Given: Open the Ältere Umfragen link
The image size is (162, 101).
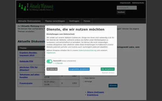Looking at the screenshot, I should click(96, 92).
